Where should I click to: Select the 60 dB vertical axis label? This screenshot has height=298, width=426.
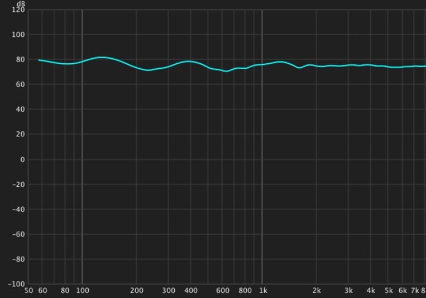(20, 84)
